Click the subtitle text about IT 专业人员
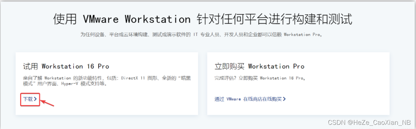Screen dimensions: 416x129 click(x=202, y=35)
